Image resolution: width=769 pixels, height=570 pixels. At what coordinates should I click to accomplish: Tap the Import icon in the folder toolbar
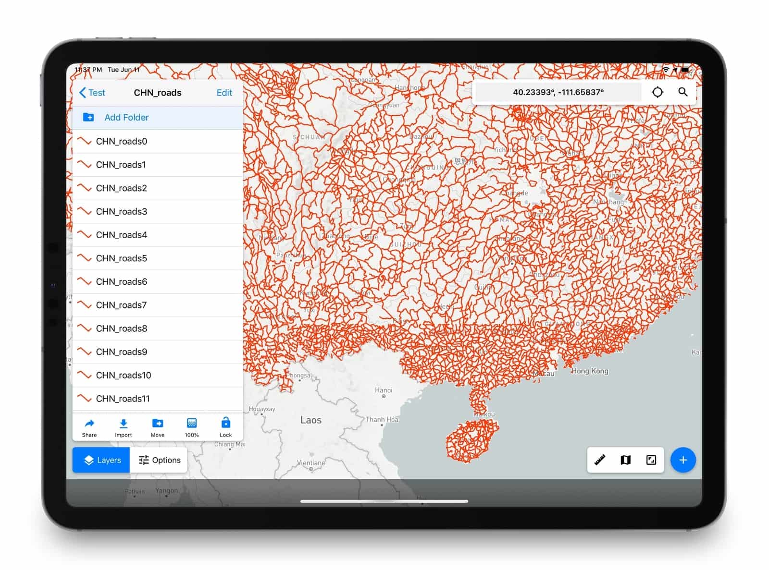(x=124, y=427)
